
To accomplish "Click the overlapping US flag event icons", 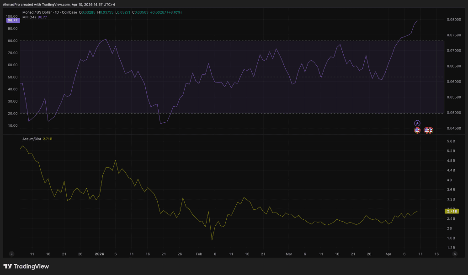I will pyautogui.click(x=429, y=130).
